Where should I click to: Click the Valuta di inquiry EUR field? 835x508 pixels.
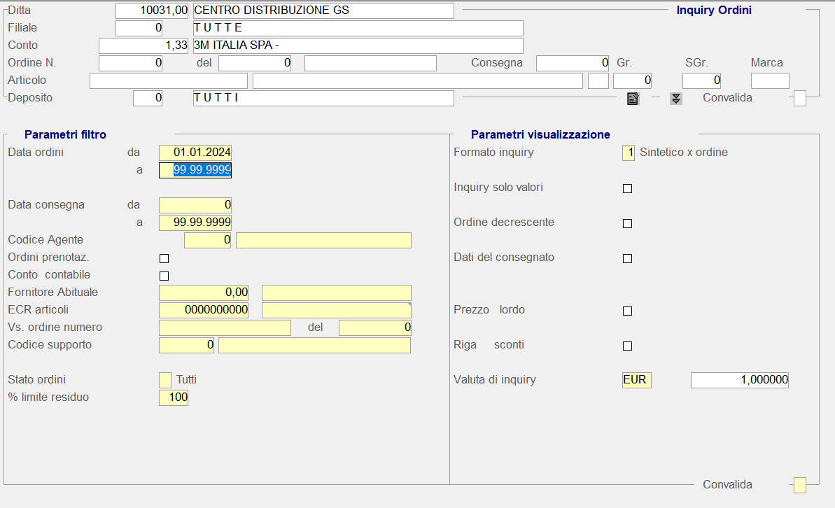click(636, 380)
